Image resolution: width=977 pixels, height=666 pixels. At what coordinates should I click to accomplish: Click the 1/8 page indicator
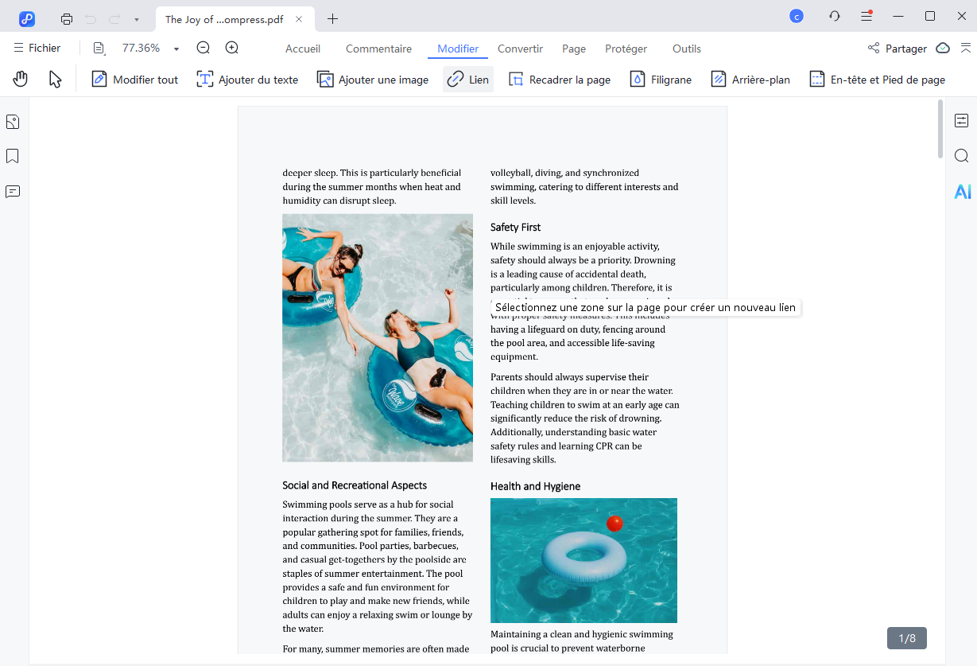906,638
